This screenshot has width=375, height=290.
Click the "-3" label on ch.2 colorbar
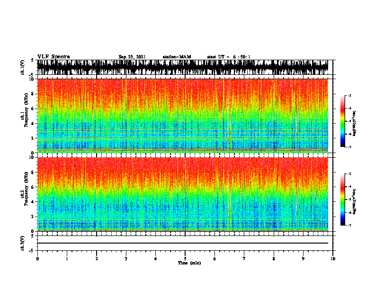[x=349, y=174]
